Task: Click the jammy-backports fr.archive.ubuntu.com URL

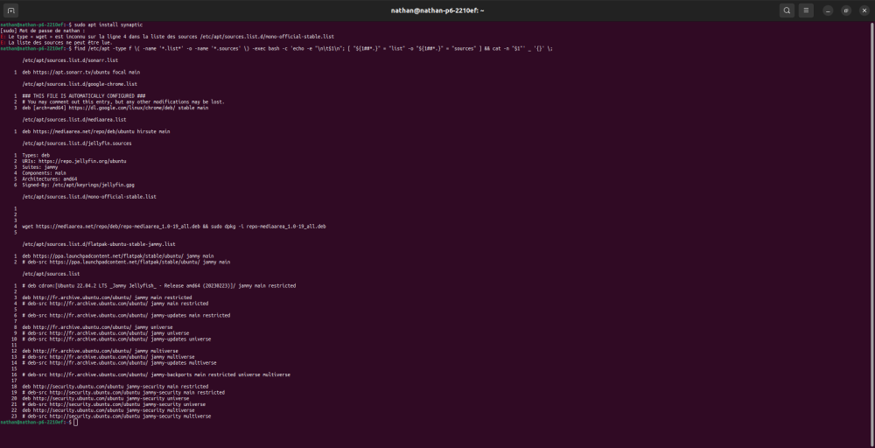Action: pos(94,374)
